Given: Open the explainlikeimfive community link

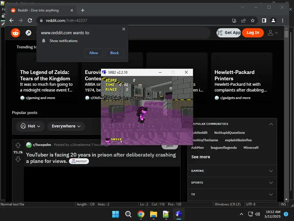Looking at the screenshot, I should (238, 140).
